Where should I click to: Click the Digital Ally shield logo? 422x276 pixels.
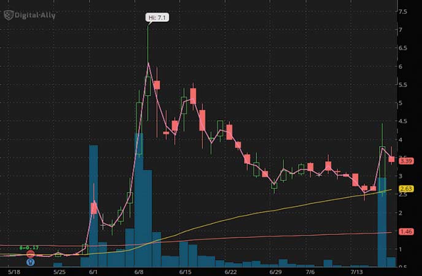point(9,15)
